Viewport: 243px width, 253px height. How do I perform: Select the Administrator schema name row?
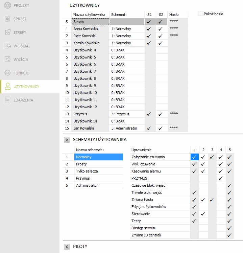[x=99, y=185]
